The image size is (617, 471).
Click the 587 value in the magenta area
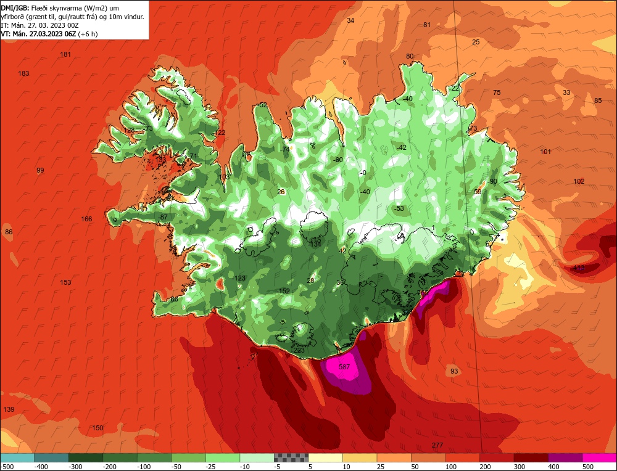click(x=344, y=367)
